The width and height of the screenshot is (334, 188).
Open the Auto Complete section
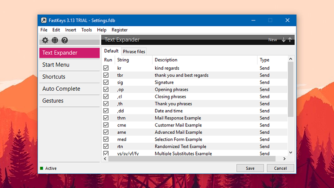tap(69, 89)
